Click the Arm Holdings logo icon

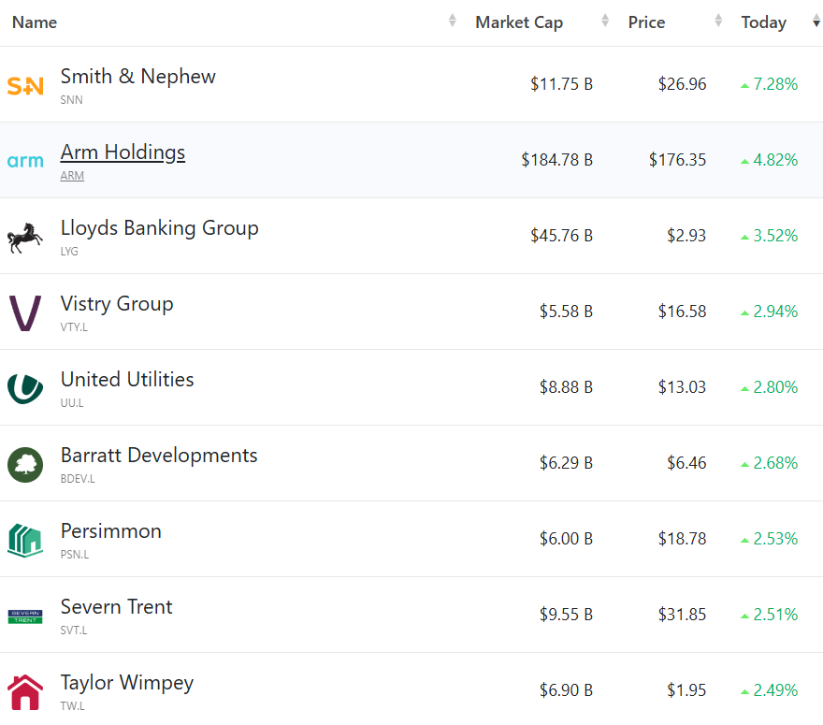click(x=25, y=161)
